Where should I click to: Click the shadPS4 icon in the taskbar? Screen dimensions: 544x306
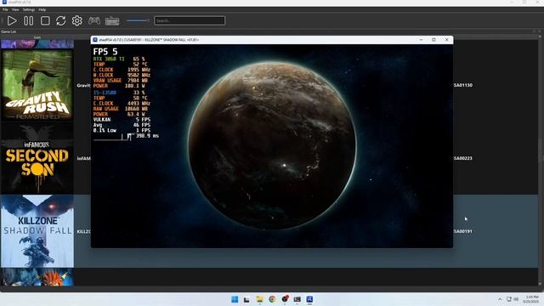[x=309, y=299]
